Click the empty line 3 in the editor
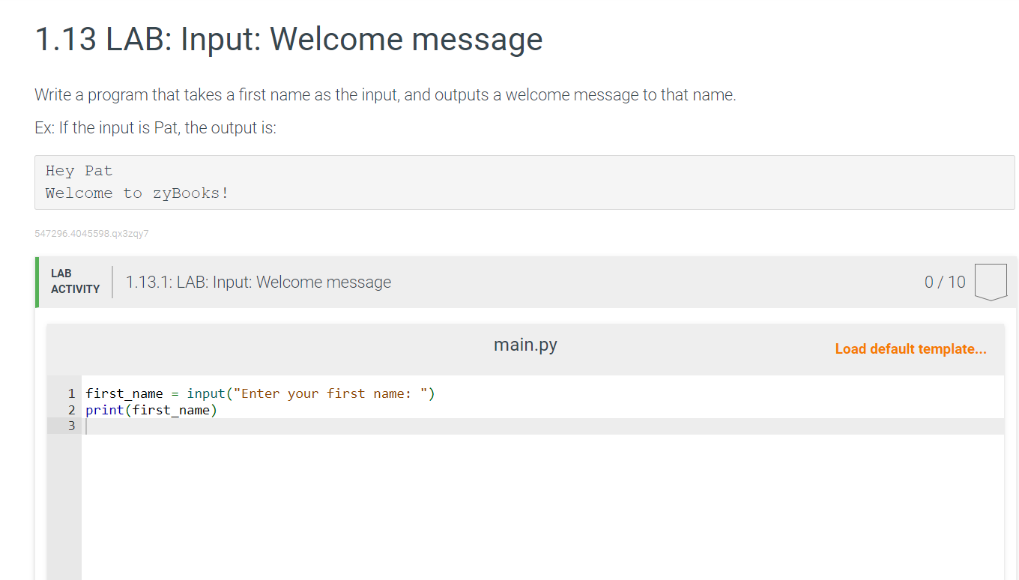Image resolution: width=1019 pixels, height=580 pixels. tap(225, 425)
